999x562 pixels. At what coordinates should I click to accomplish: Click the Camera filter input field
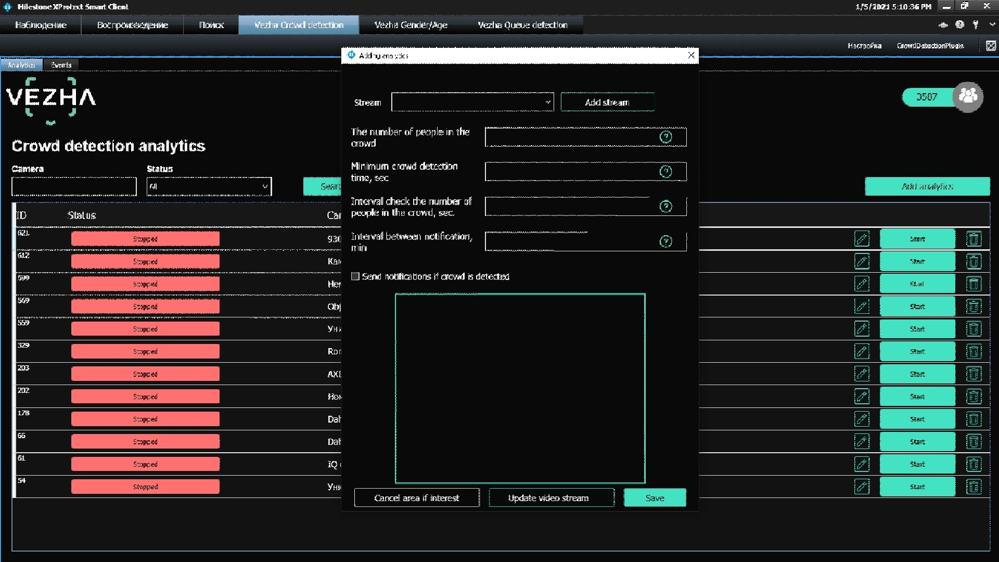[74, 186]
